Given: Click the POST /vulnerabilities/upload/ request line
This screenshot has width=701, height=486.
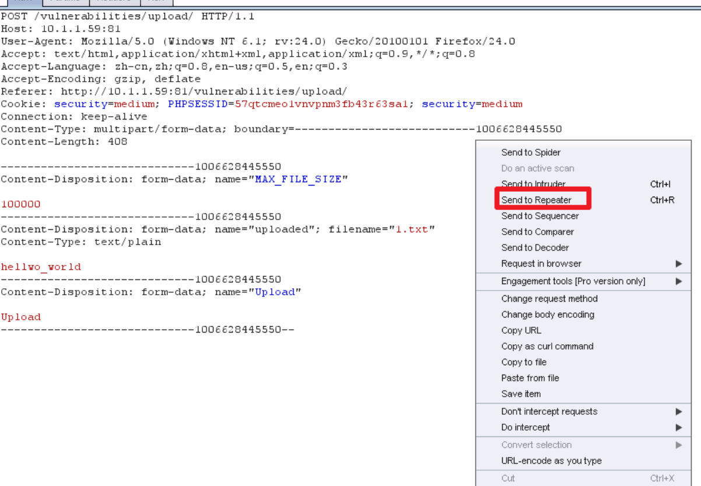Looking at the screenshot, I should [128, 16].
